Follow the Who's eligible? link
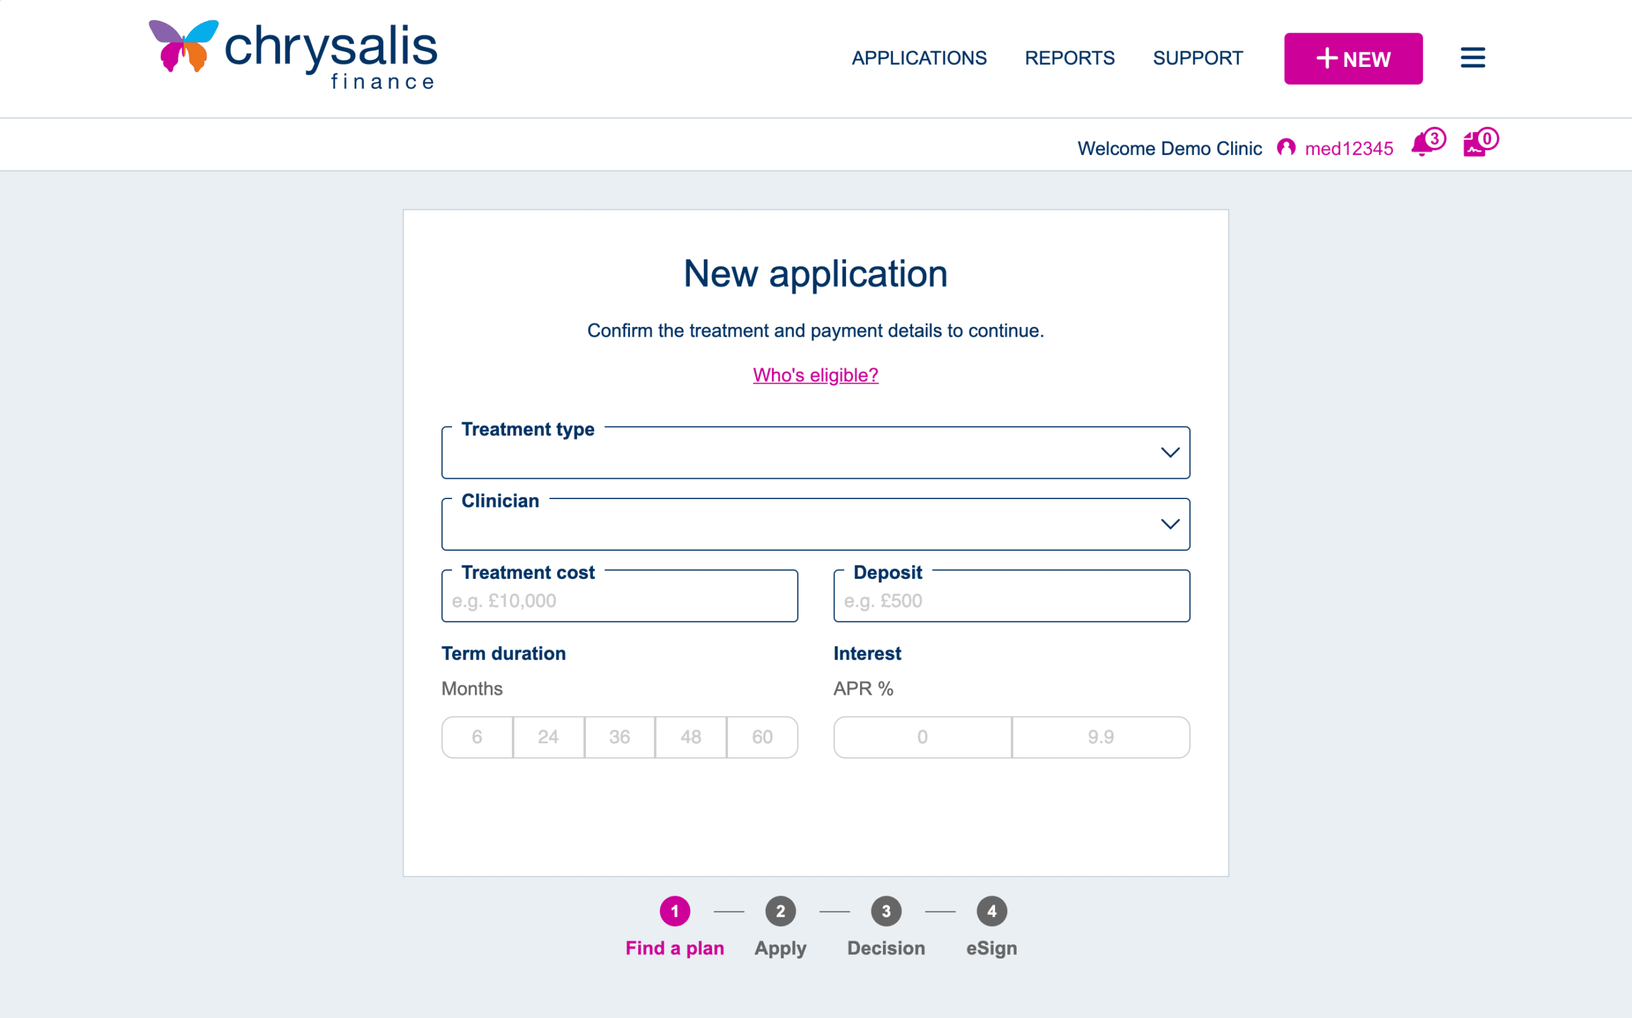This screenshot has width=1632, height=1018. (815, 375)
